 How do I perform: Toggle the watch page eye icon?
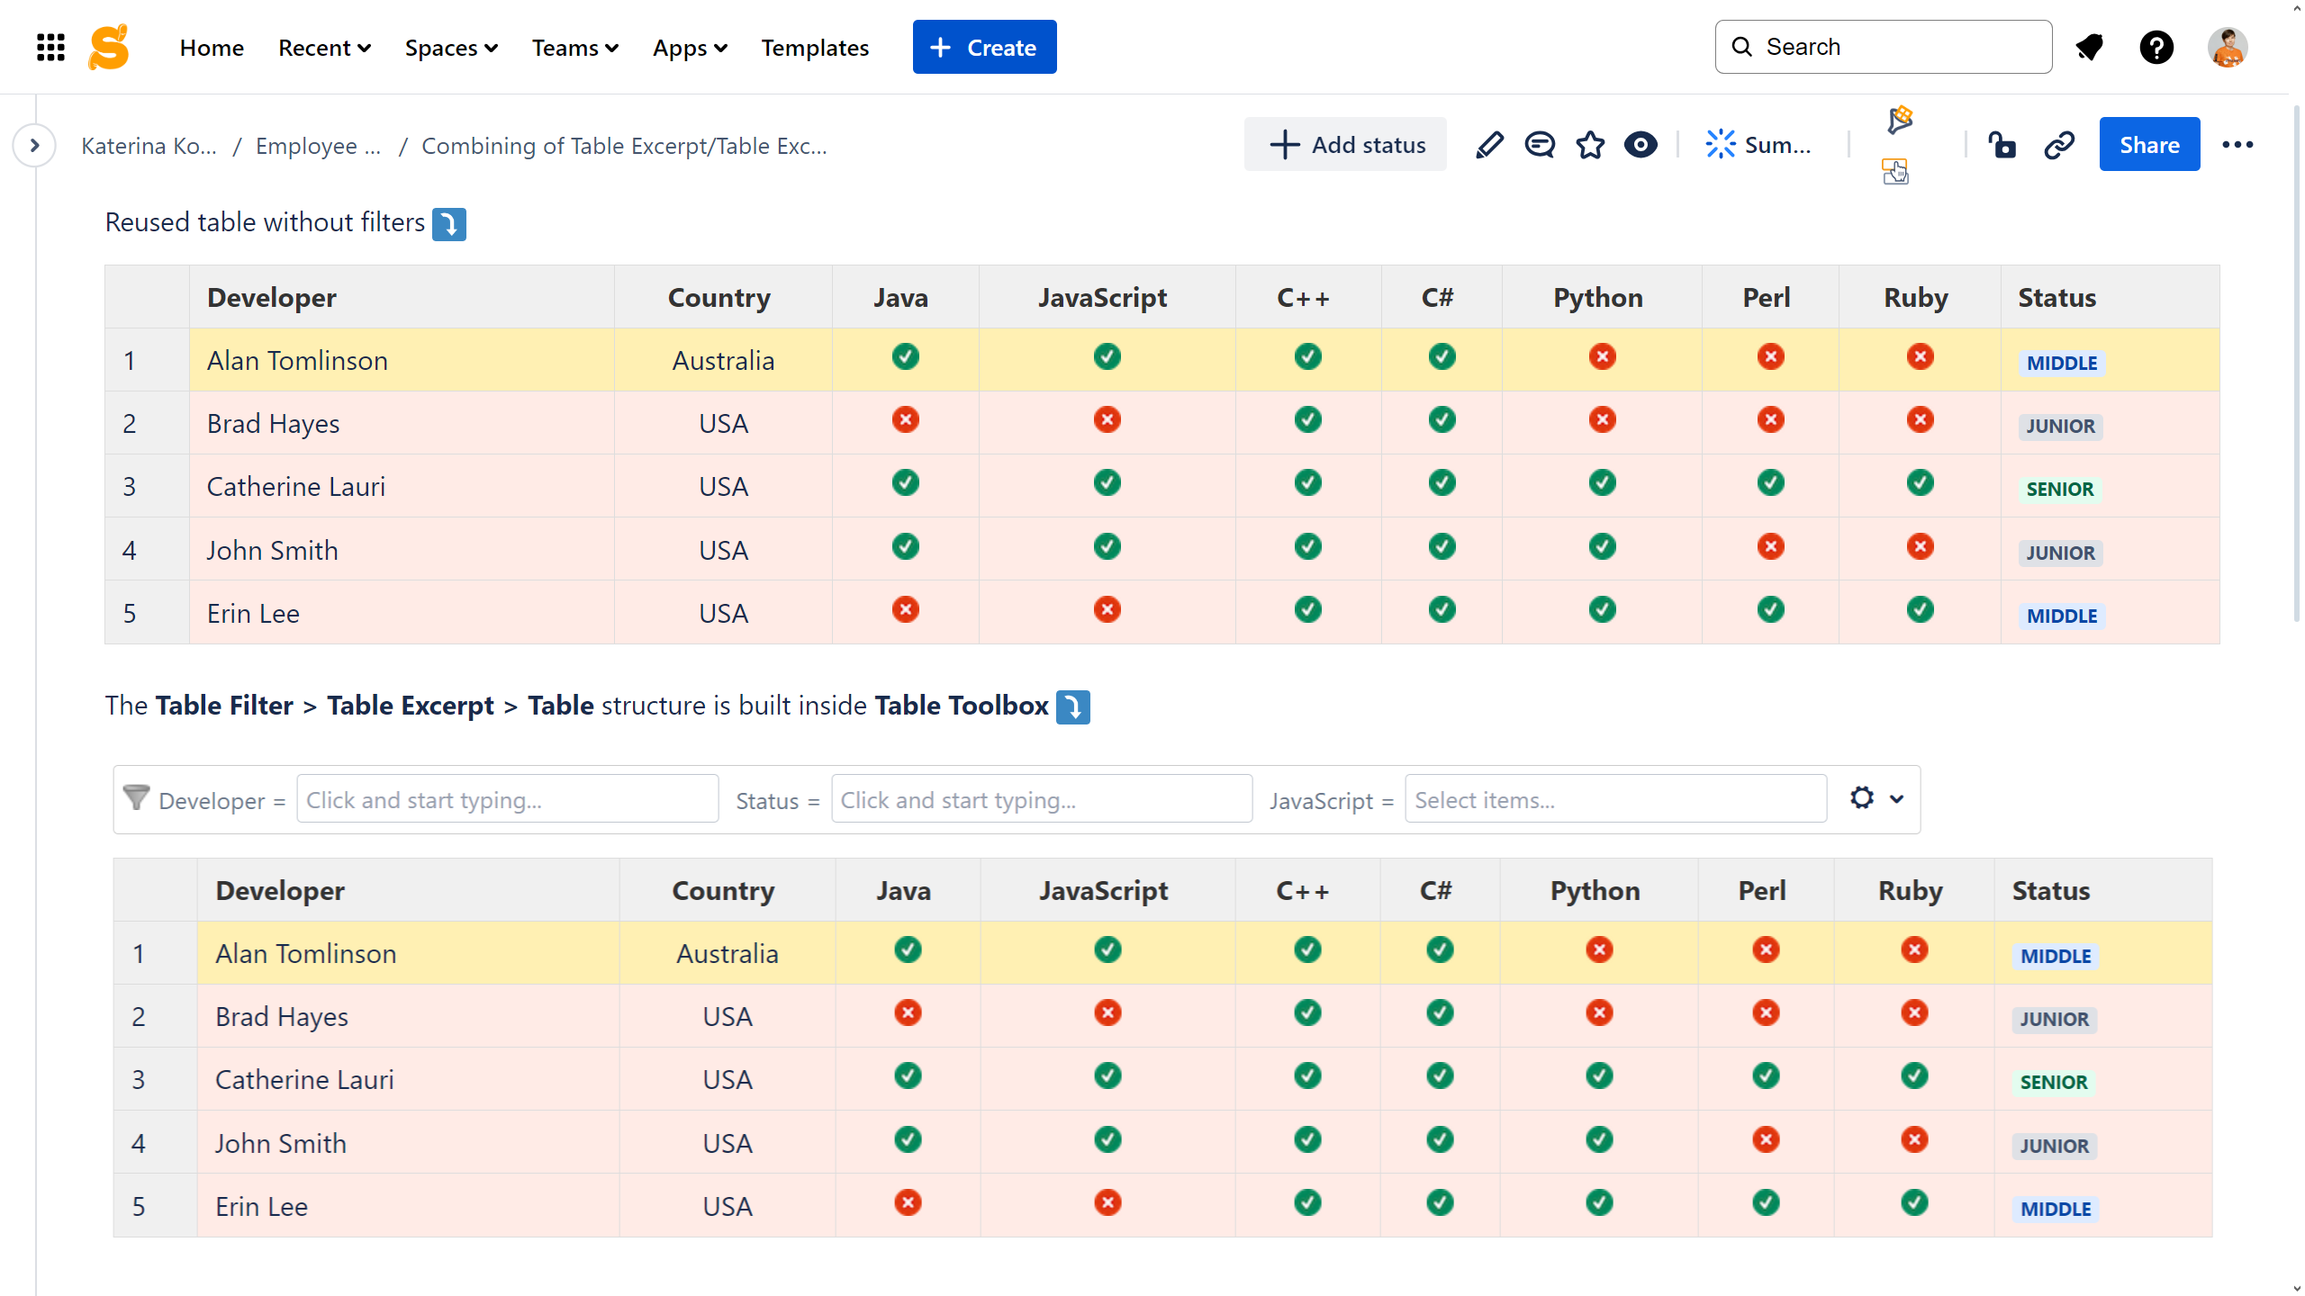click(1641, 145)
